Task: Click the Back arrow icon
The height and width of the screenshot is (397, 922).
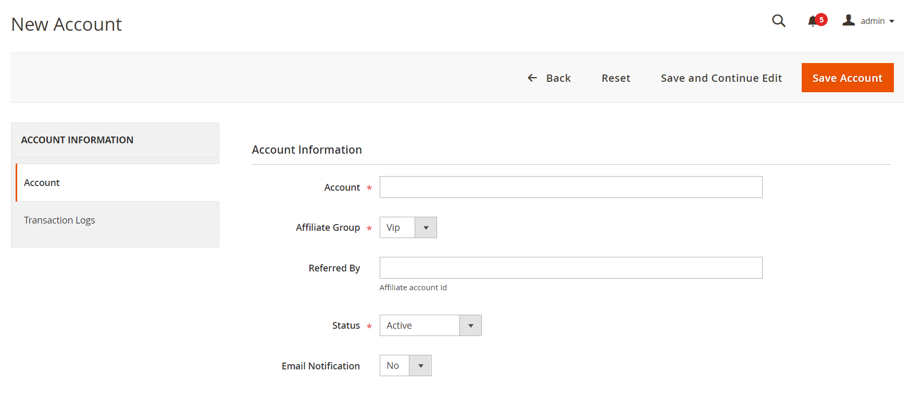Action: point(532,78)
